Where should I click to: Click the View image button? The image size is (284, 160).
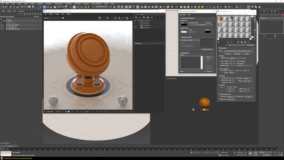coord(237,54)
